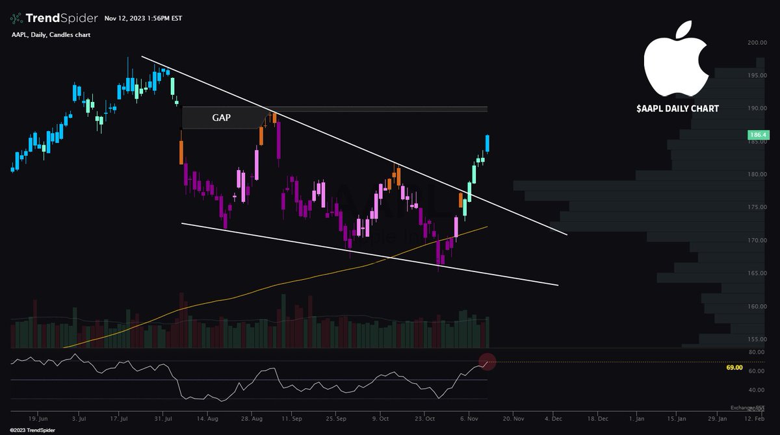Click the white Apple logo
Viewport: 780px width, 435px height.
click(x=676, y=58)
